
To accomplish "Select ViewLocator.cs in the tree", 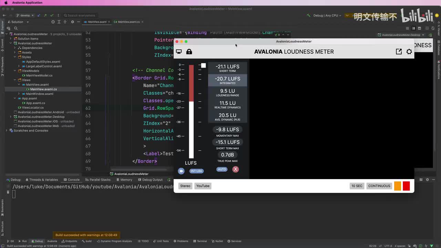I will coord(33,107).
